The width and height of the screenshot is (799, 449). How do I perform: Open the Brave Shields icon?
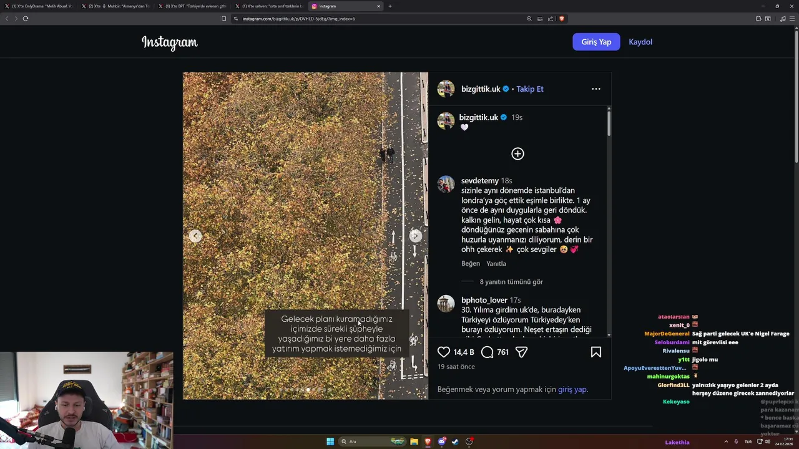point(561,19)
